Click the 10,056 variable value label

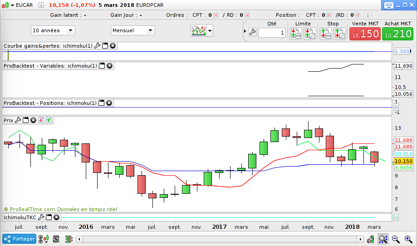(403, 94)
